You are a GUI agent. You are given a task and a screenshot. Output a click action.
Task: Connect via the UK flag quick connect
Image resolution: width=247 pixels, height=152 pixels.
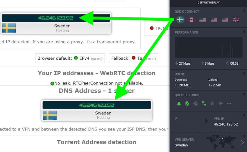(x=236, y=20)
